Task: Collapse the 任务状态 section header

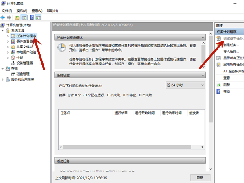Action: click(202, 75)
